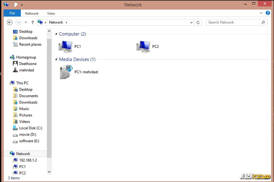Open the PC2 computer icon

tap(143, 47)
